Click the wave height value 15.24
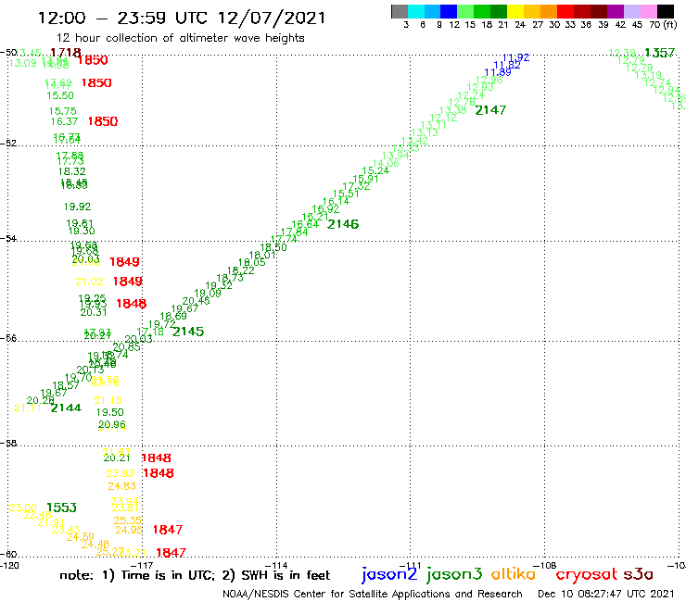The image size is (686, 602). pos(375,170)
